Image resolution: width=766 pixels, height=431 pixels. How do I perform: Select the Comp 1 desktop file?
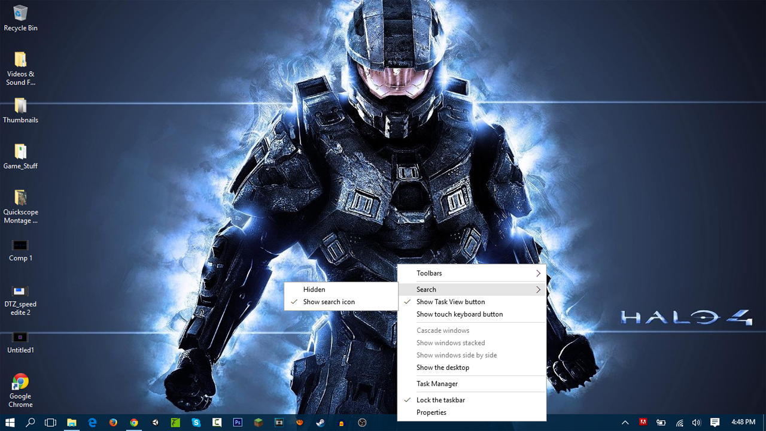pos(20,250)
